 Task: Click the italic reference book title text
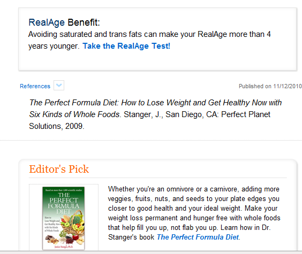click(x=155, y=109)
